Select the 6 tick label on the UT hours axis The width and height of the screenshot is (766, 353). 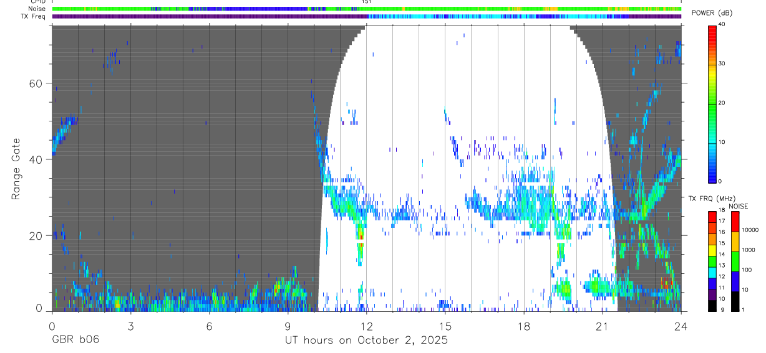209,326
